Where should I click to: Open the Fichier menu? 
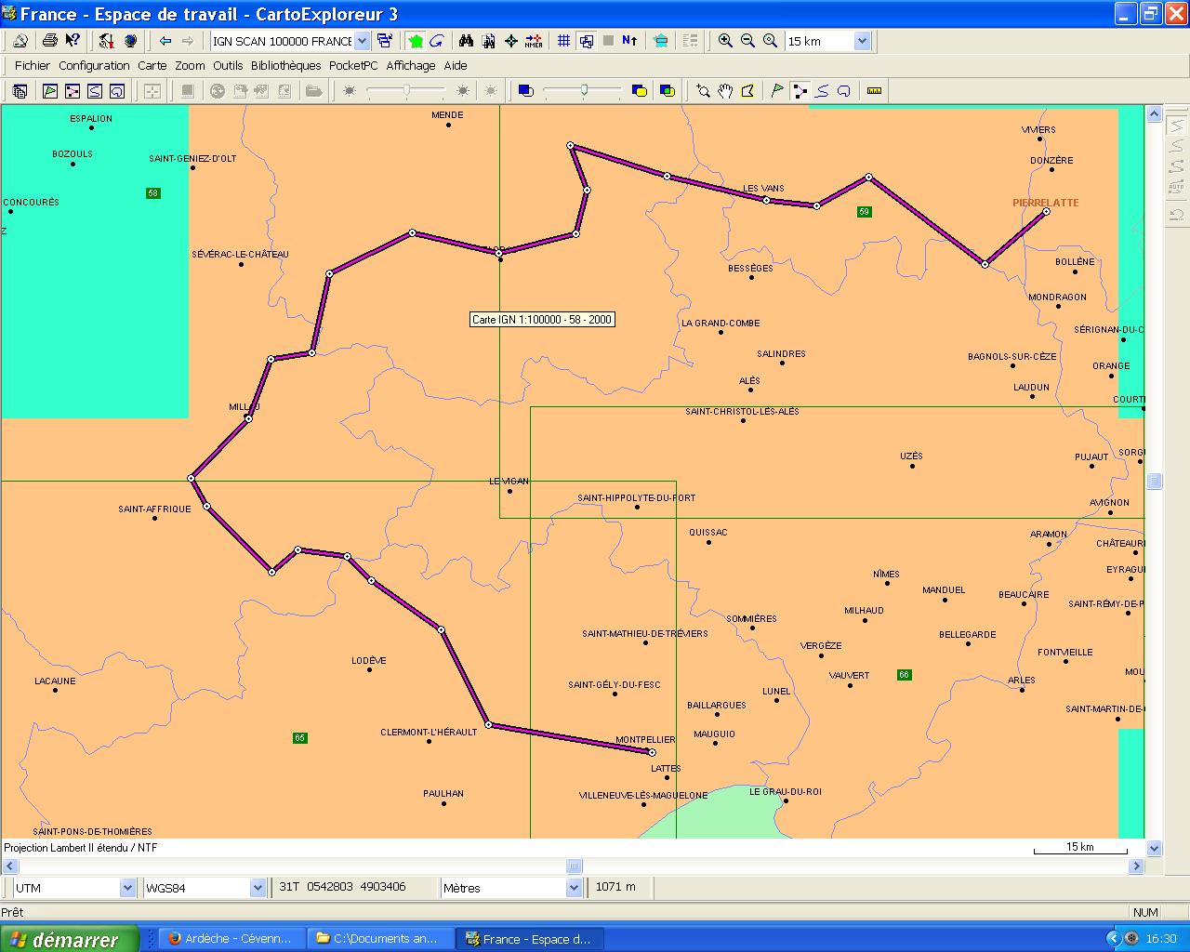point(33,66)
